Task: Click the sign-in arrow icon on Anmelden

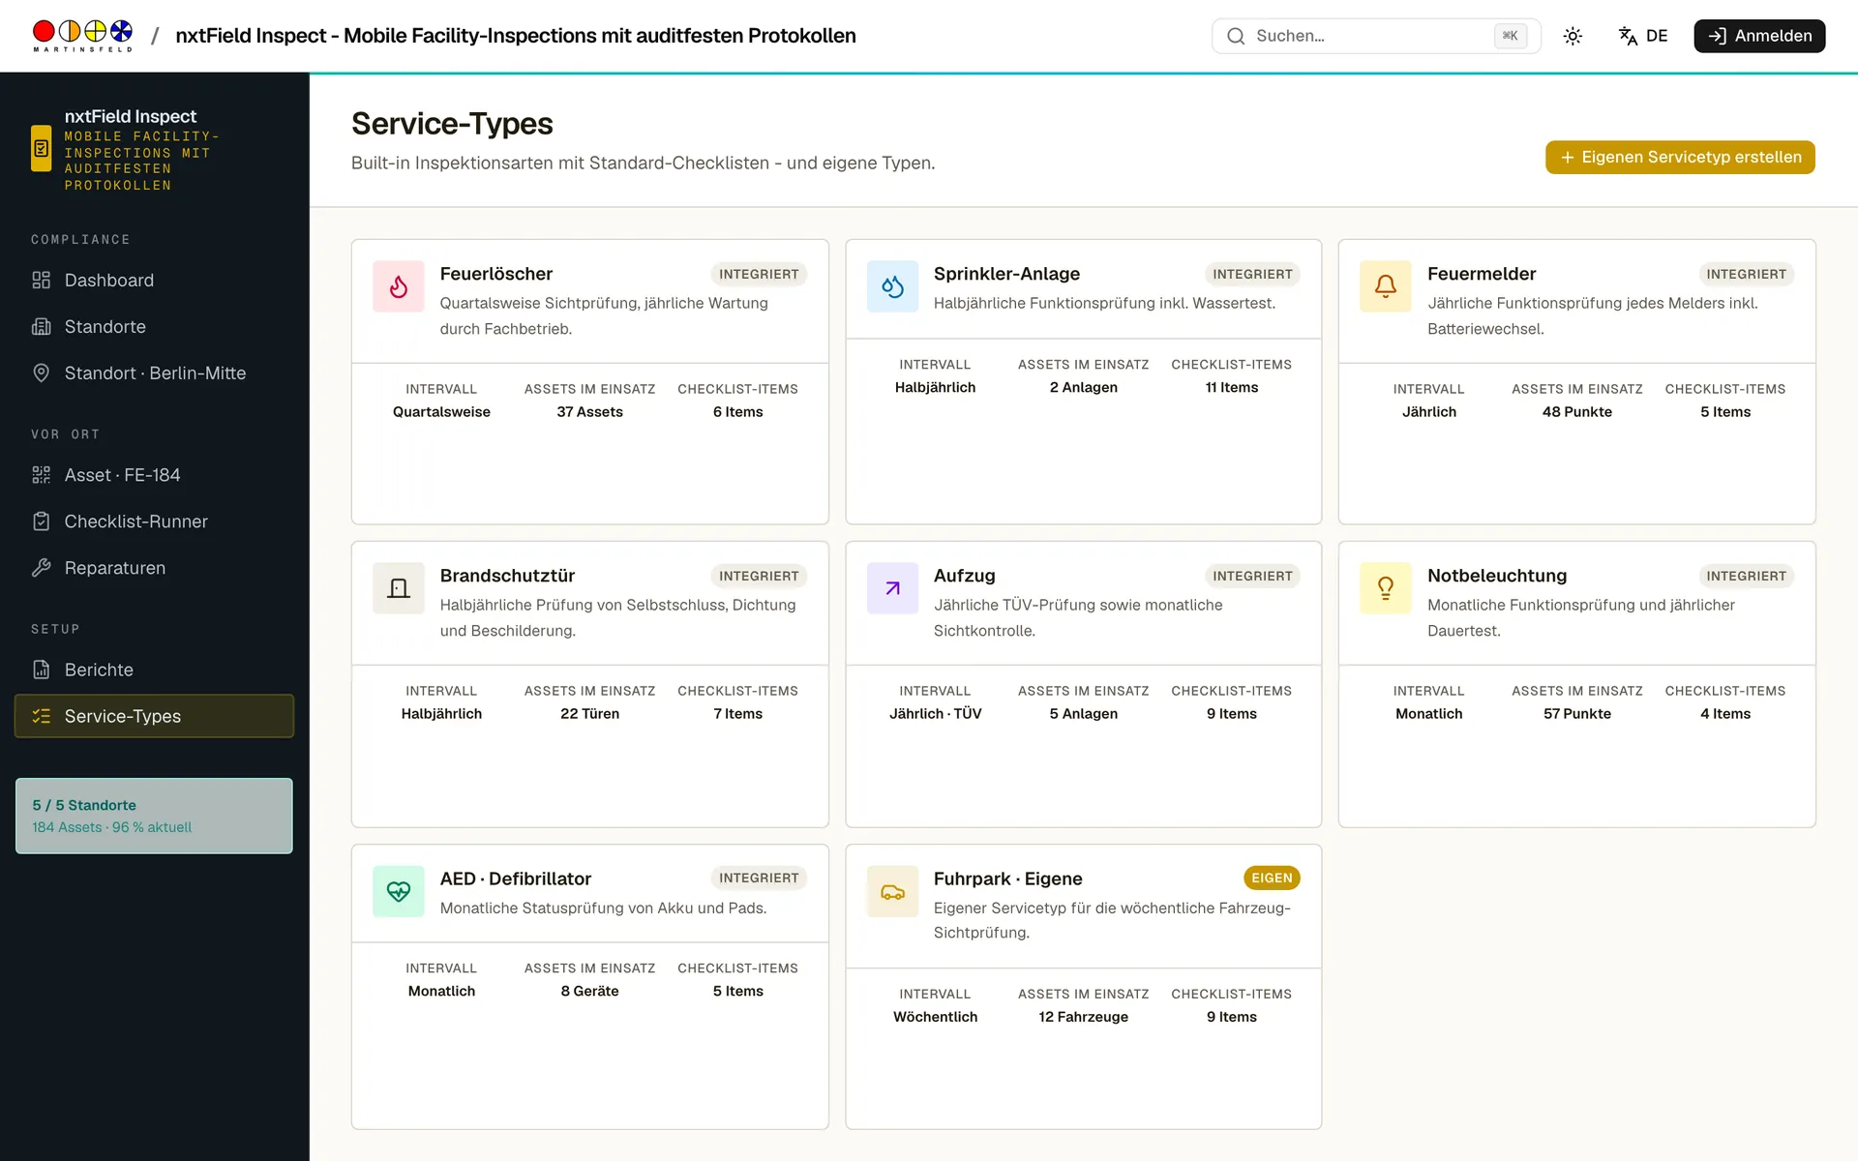Action: pyautogui.click(x=1717, y=36)
